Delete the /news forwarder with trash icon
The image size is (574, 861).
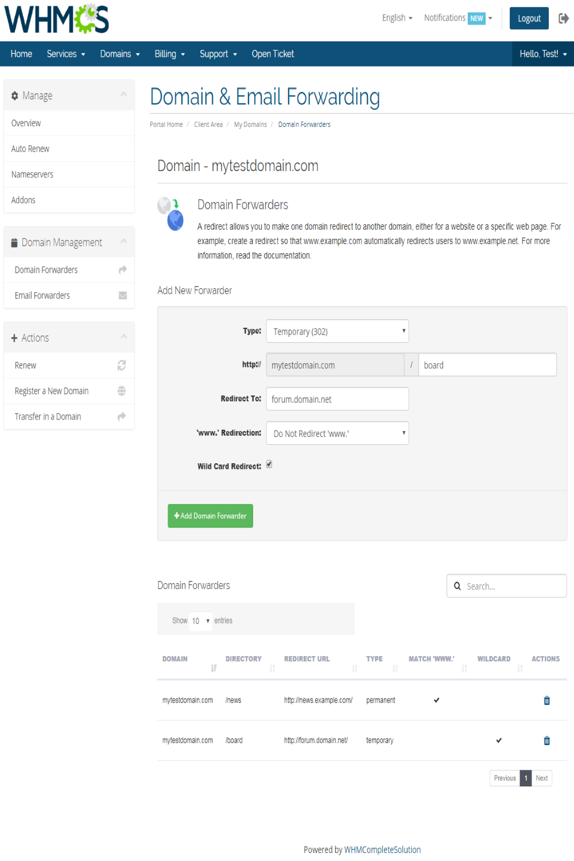pos(546,700)
